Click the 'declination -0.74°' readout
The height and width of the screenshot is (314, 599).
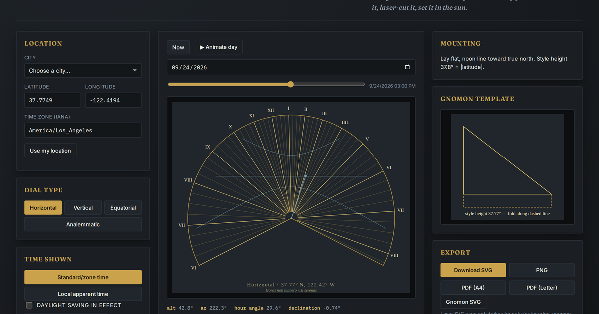pyautogui.click(x=314, y=308)
